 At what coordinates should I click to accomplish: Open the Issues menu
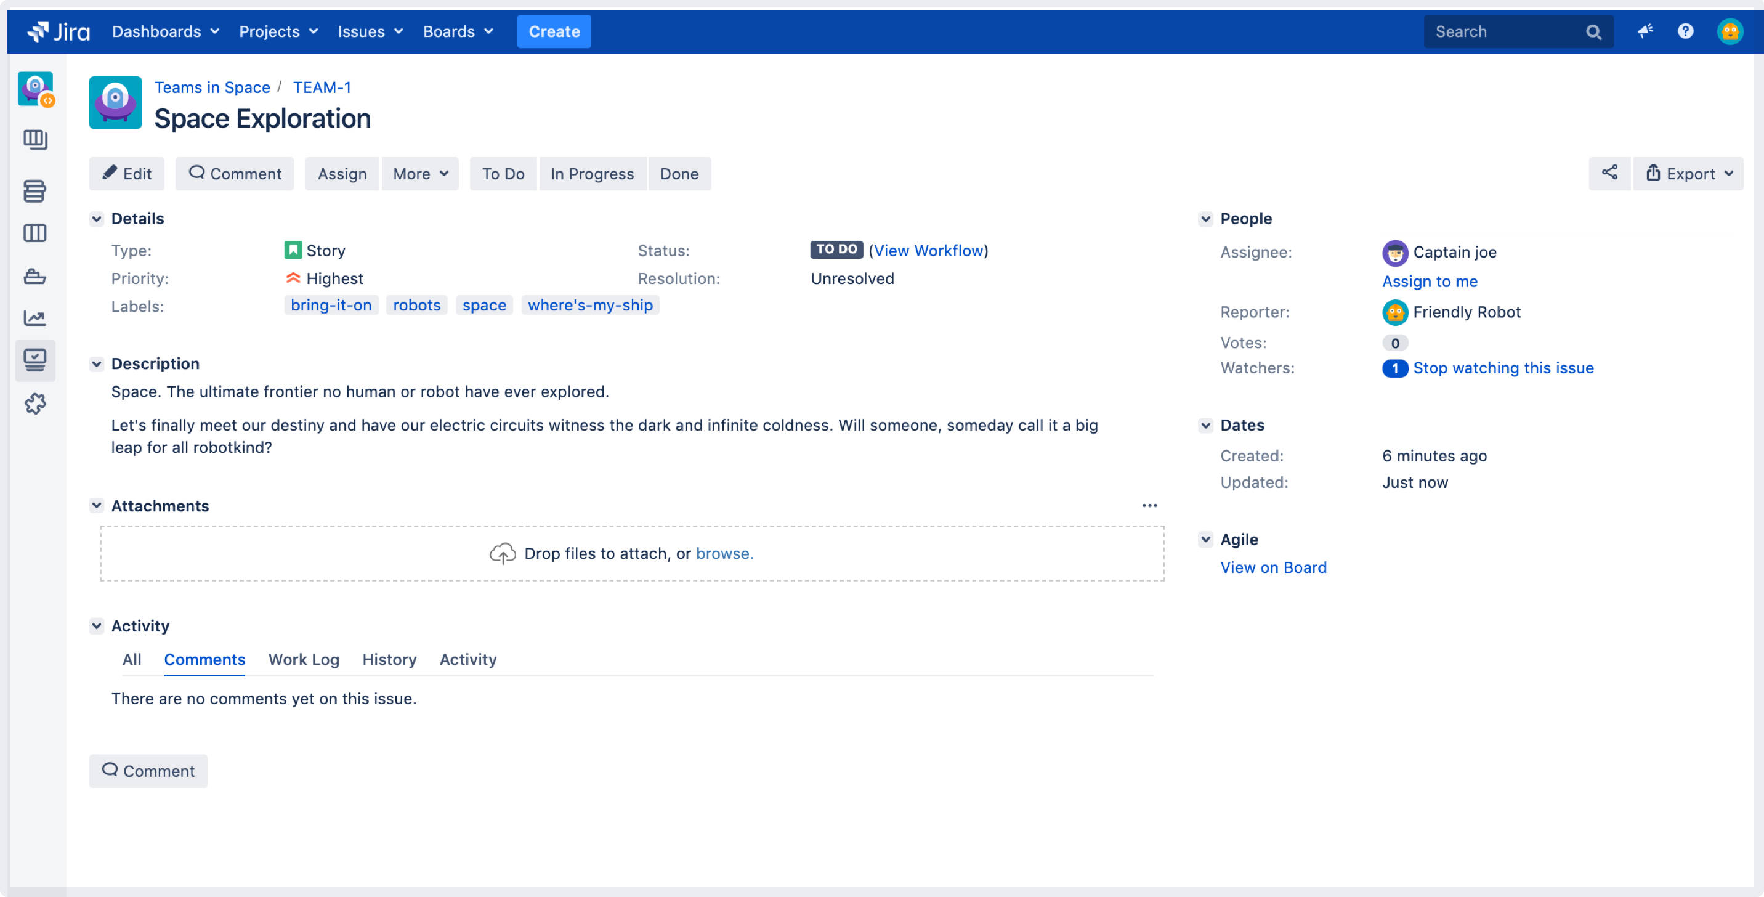coord(370,31)
